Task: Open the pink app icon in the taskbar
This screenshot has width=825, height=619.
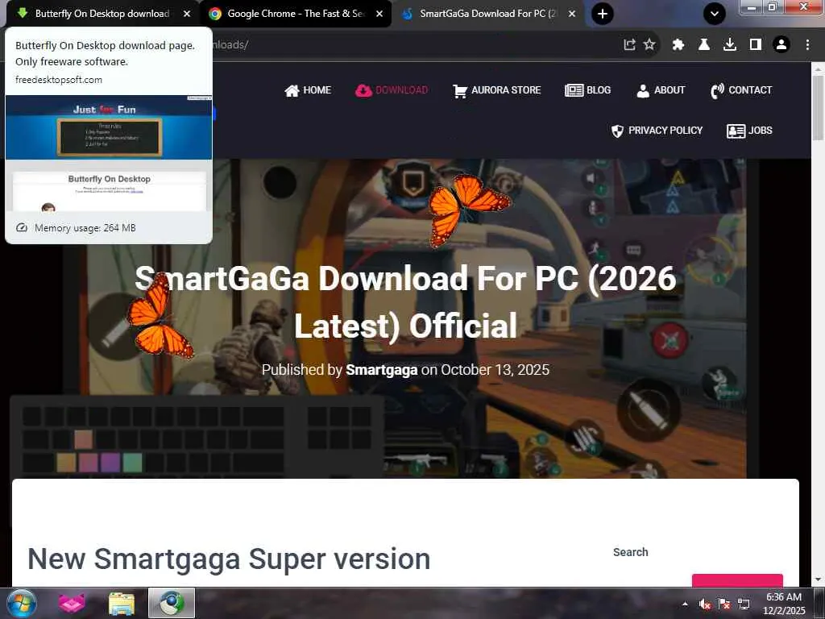Action: 72,603
